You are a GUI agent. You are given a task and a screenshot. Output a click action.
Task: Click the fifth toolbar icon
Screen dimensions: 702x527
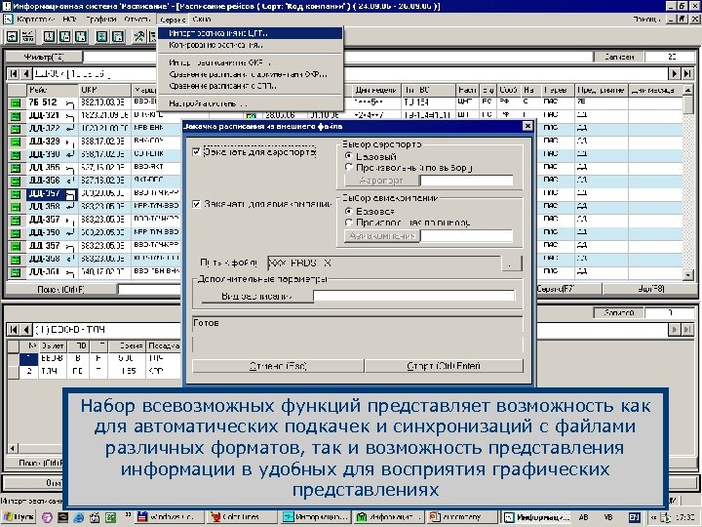click(81, 36)
